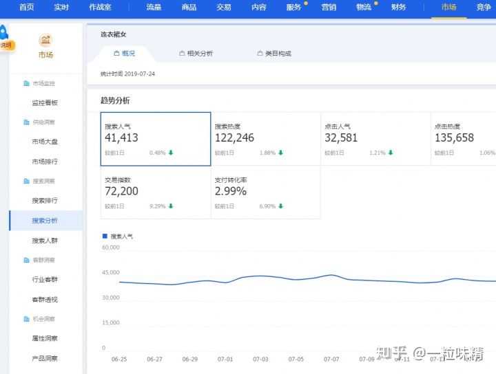Image resolution: width=496 pixels, height=374 pixels.
Task: Click the blue rocket 说明 icon
Action: 4,38
